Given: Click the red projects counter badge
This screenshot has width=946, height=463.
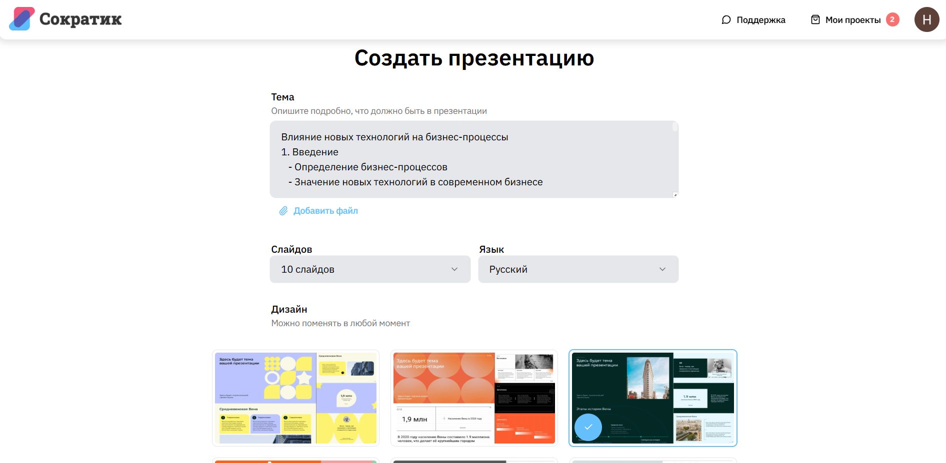Looking at the screenshot, I should [892, 19].
